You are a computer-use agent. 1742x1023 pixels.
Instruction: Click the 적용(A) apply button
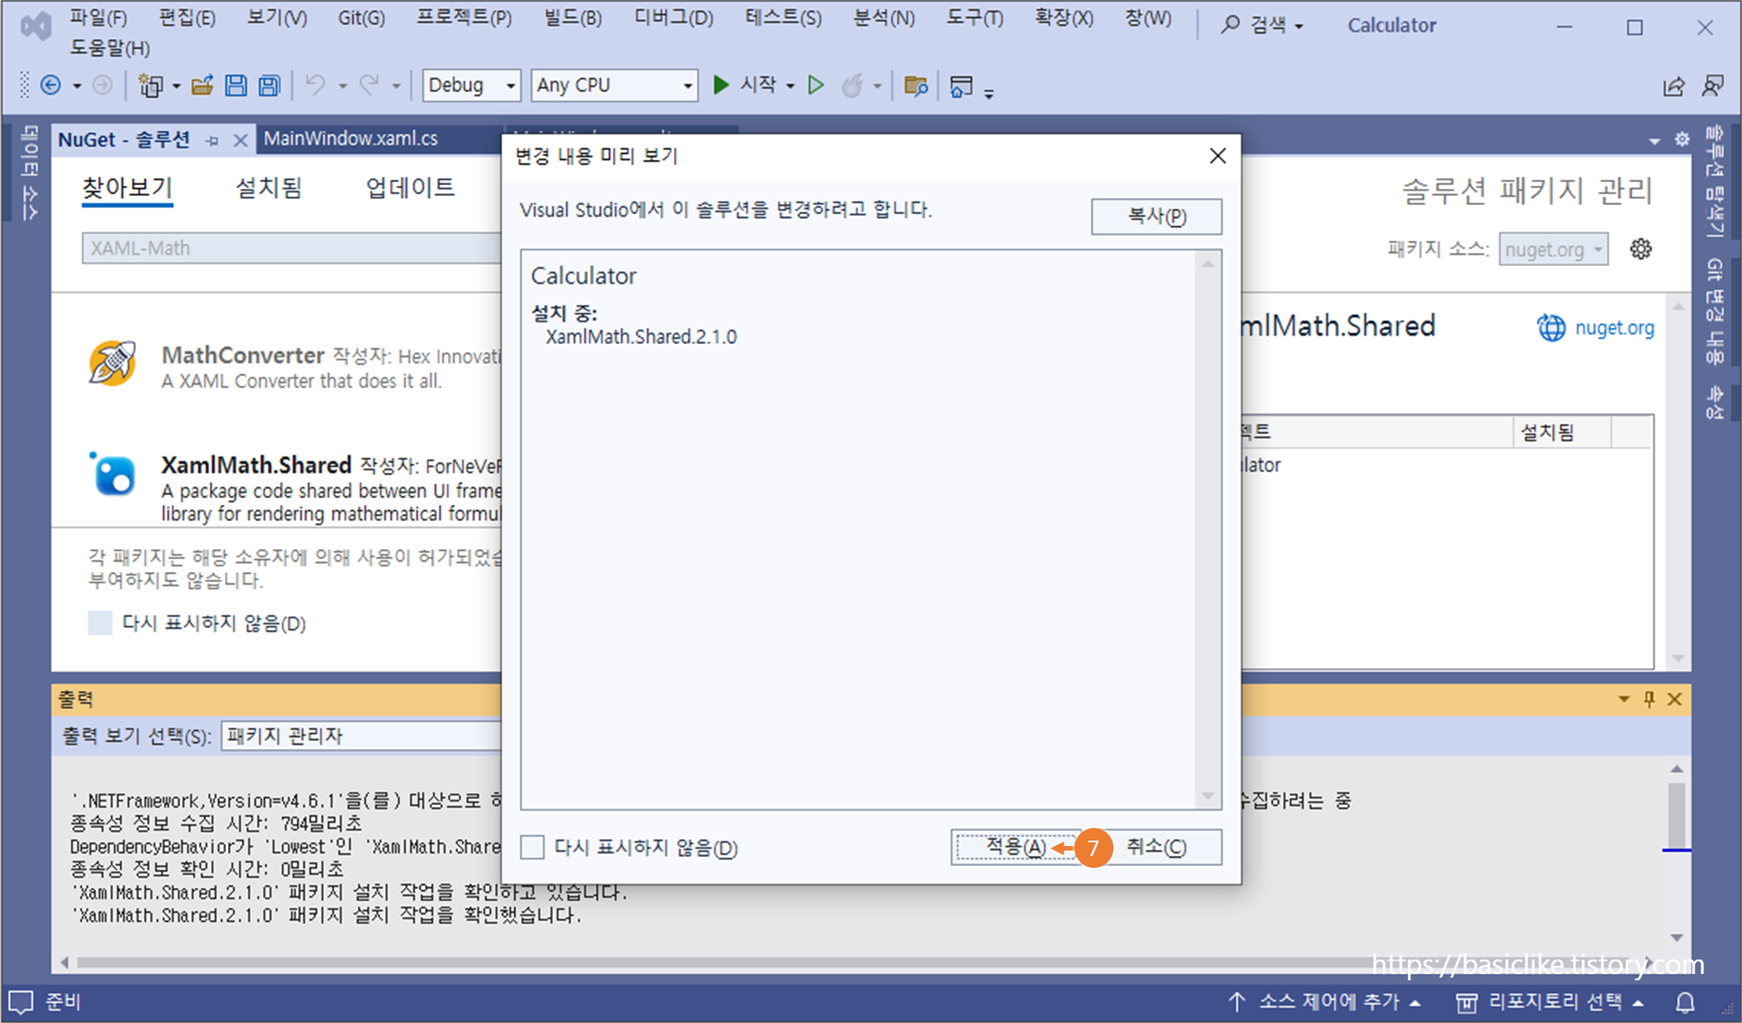pos(1016,847)
